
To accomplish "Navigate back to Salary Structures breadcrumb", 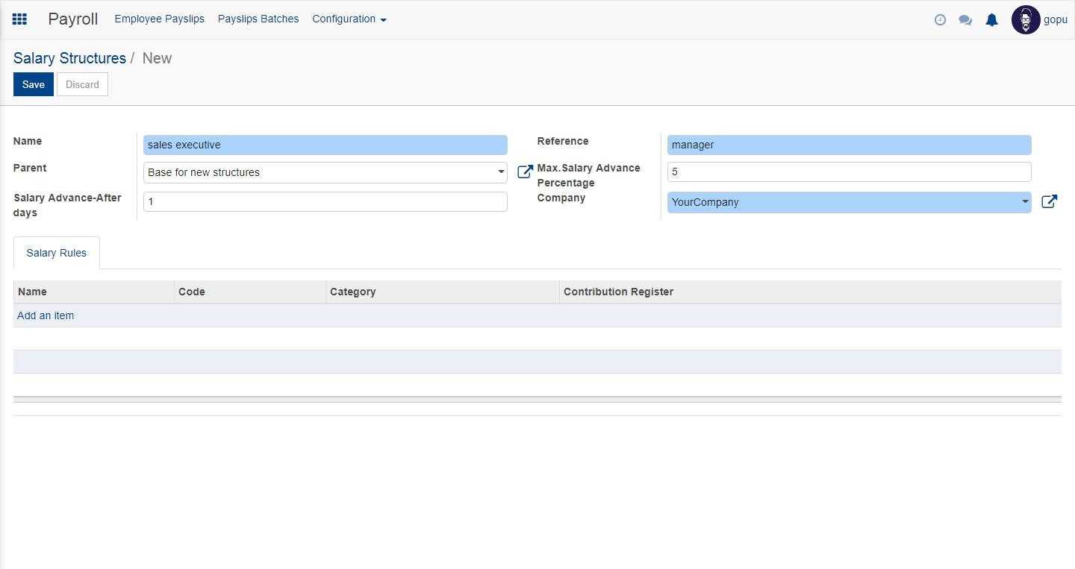I will click(69, 58).
